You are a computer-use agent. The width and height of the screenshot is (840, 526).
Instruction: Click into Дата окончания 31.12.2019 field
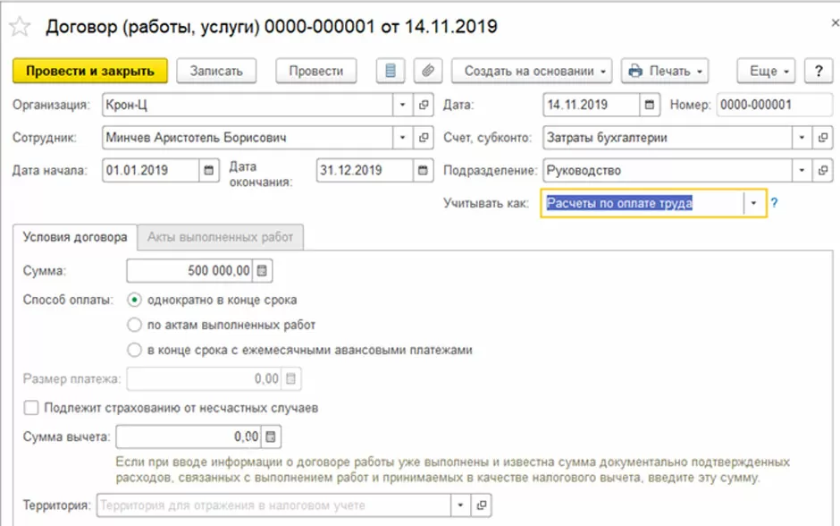pos(365,171)
